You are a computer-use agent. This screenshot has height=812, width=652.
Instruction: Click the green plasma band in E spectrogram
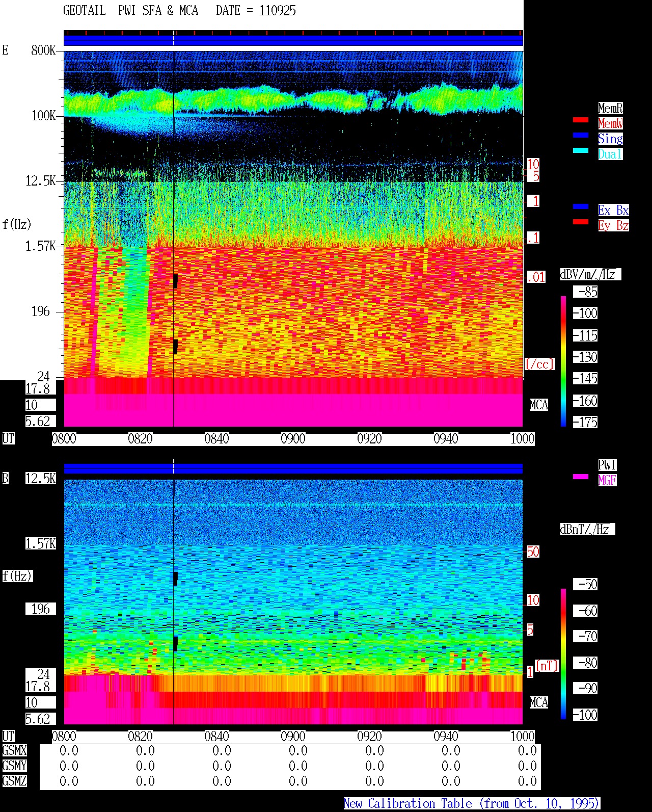[293, 100]
